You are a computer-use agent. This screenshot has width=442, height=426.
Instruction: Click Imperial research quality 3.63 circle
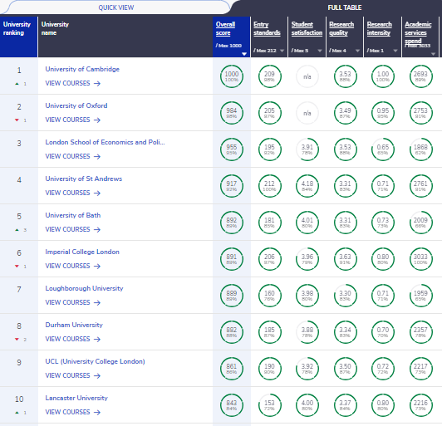pos(345,259)
